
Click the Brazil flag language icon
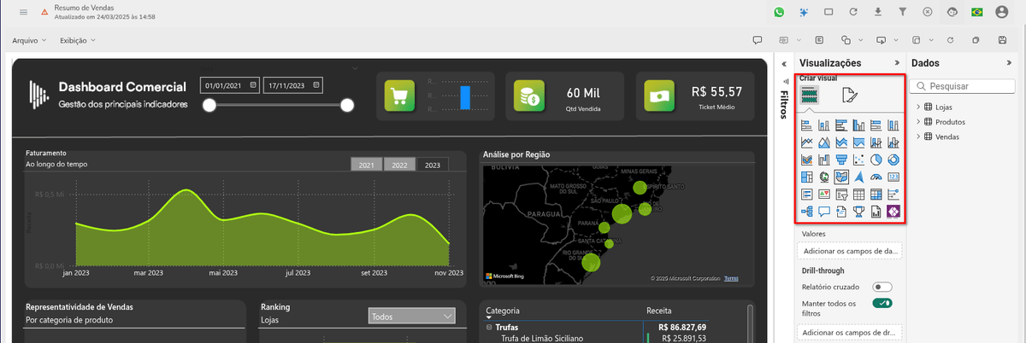coord(976,12)
